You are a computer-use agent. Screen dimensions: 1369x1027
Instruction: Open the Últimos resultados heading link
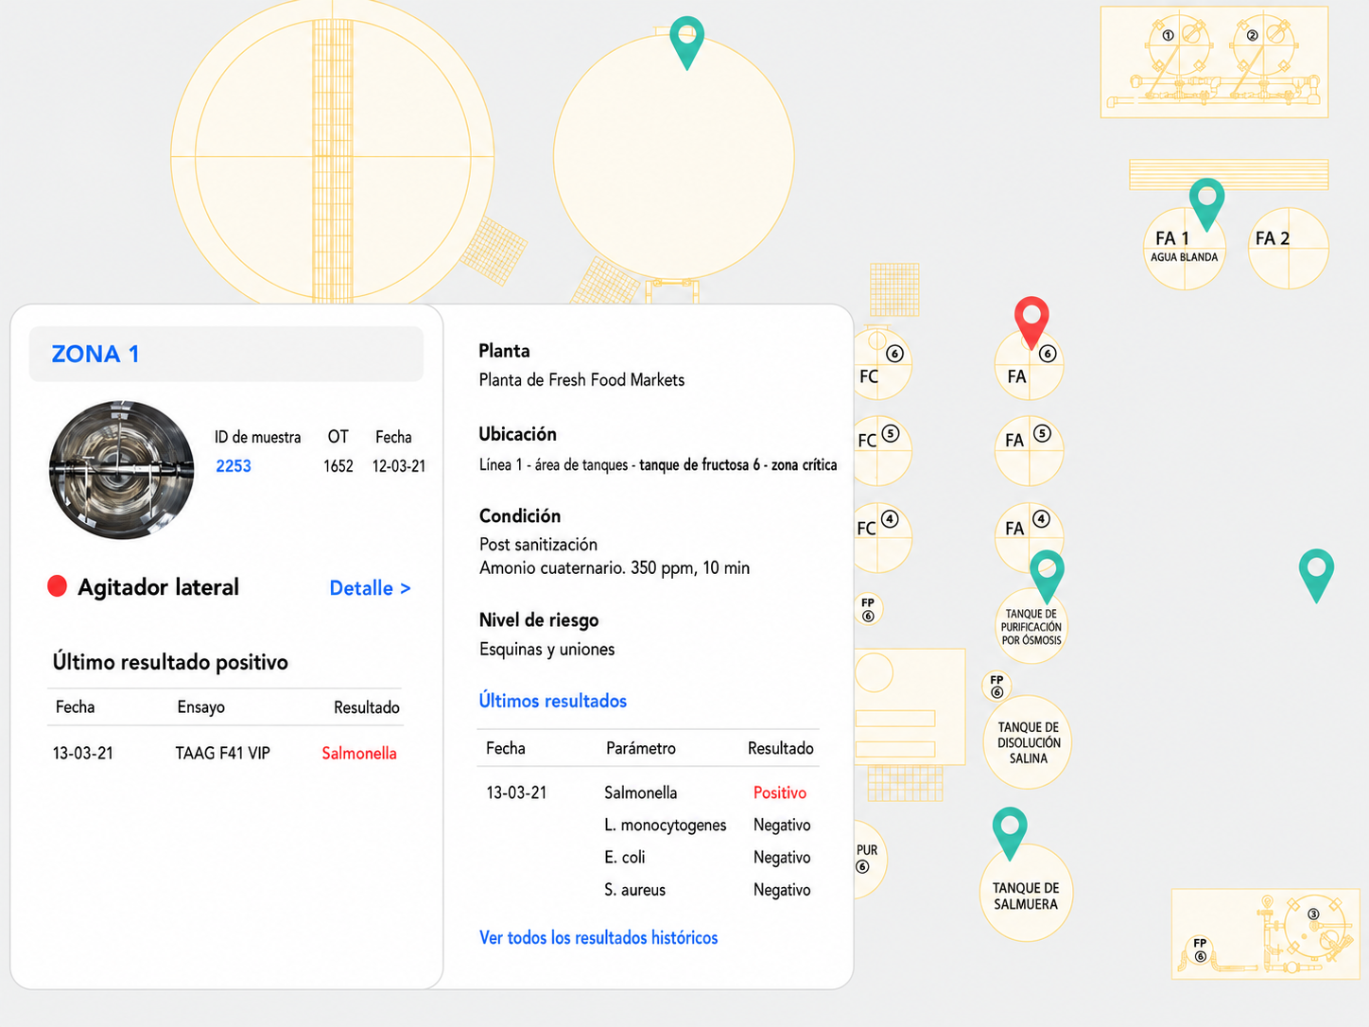coord(553,701)
